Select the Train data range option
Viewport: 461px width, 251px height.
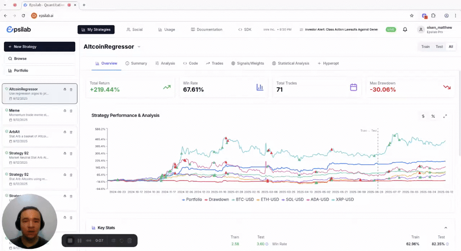point(425,47)
